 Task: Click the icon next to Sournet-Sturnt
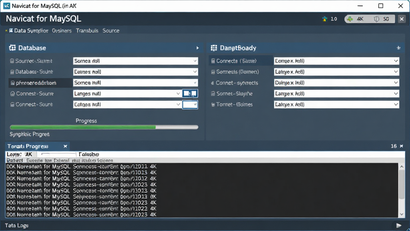pyautogui.click(x=12, y=61)
